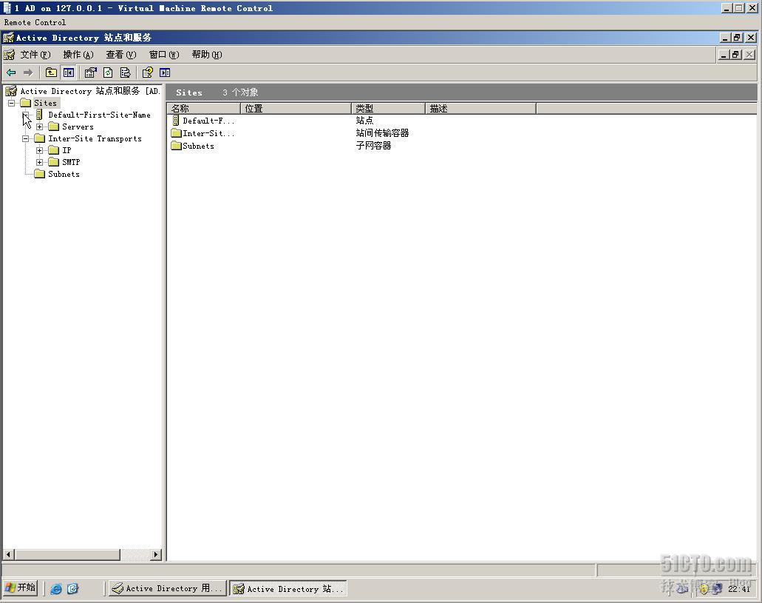Screen dimensions: 762x603
Task: Click the Subnets folder icon in the list
Action: (x=177, y=146)
